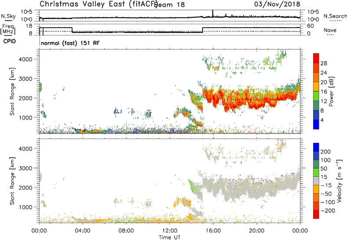The height and width of the screenshot is (240, 347).
Task: Click the 'Freq. [MHz]' label
Action: pos(8,29)
